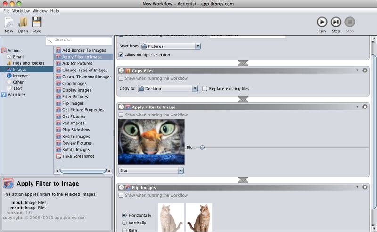Open the Start from Pictures dropdown
377x232 pixels.
tap(171, 46)
